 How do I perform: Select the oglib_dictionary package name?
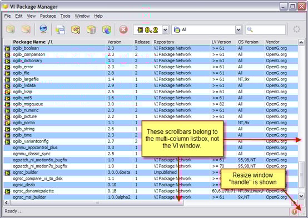pos(27,61)
